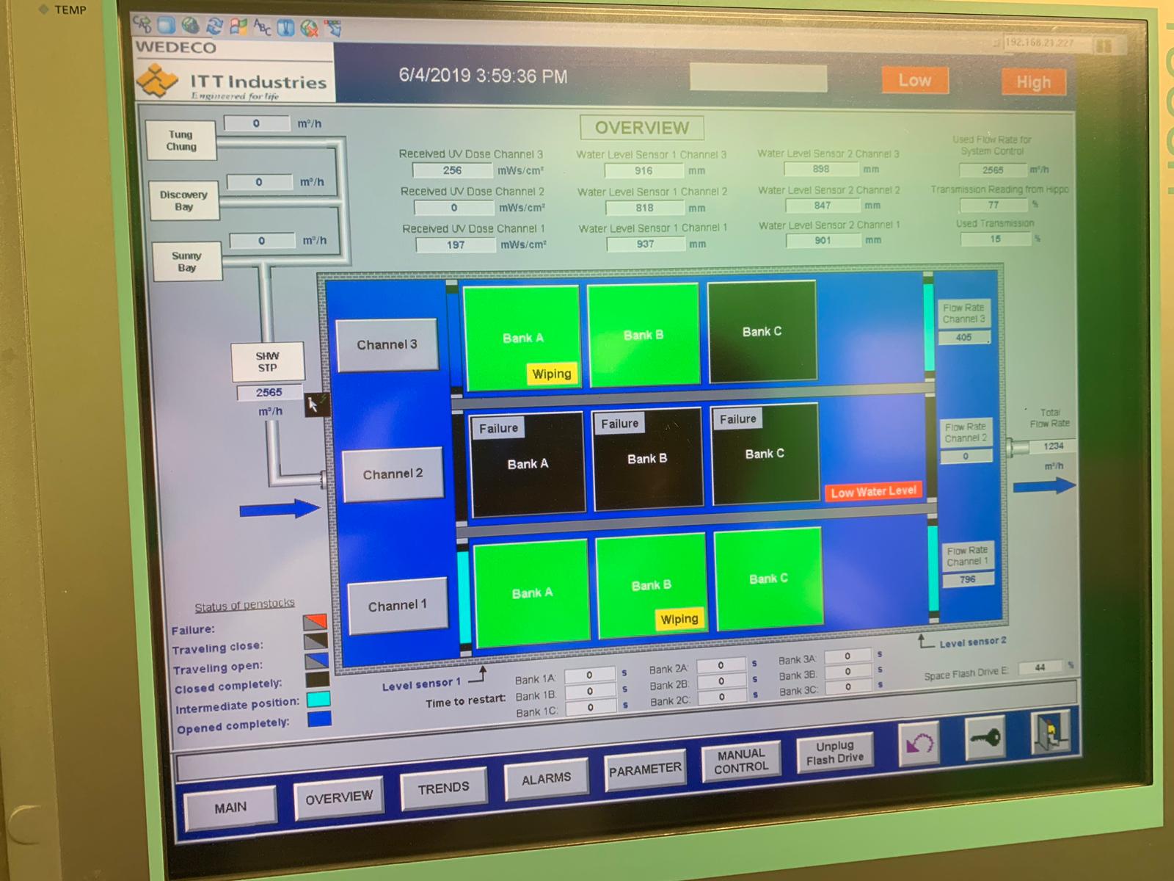1174x881 pixels.
Task: Click the ABC text icon in toolbar
Action: 262,27
